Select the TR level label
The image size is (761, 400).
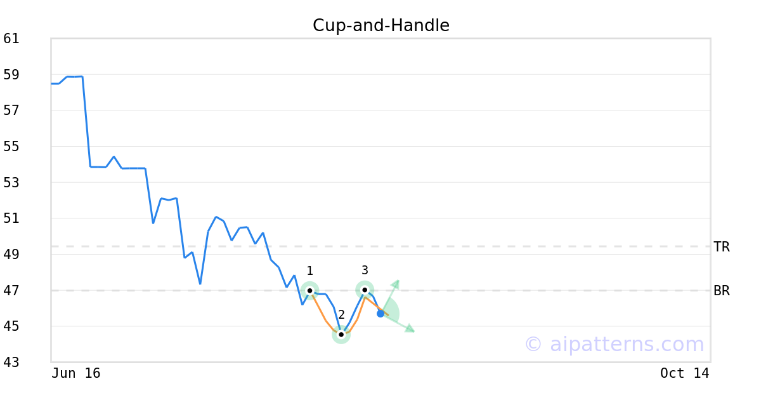(722, 247)
